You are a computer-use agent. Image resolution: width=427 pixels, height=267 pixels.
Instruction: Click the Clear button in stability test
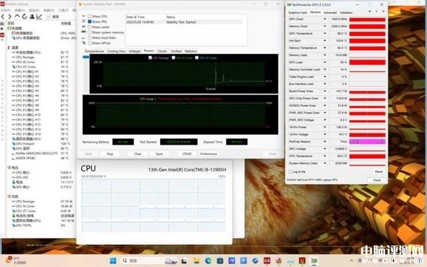137,154
